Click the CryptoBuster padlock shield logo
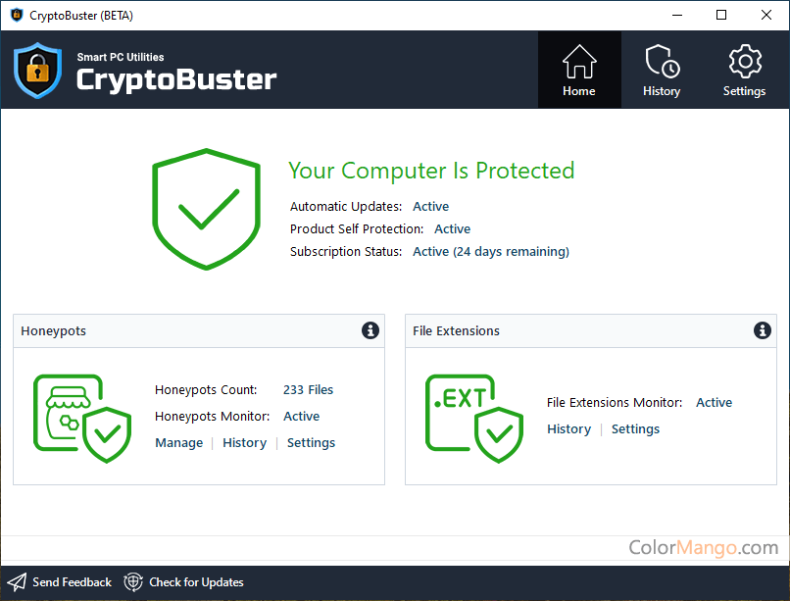This screenshot has height=601, width=790. (x=38, y=71)
